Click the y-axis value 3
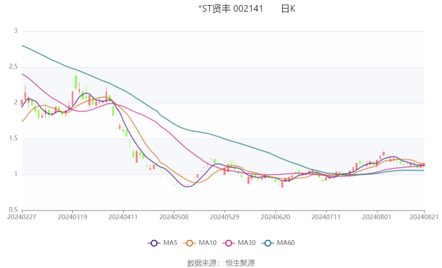This screenshot has width=442, height=268. [16, 31]
